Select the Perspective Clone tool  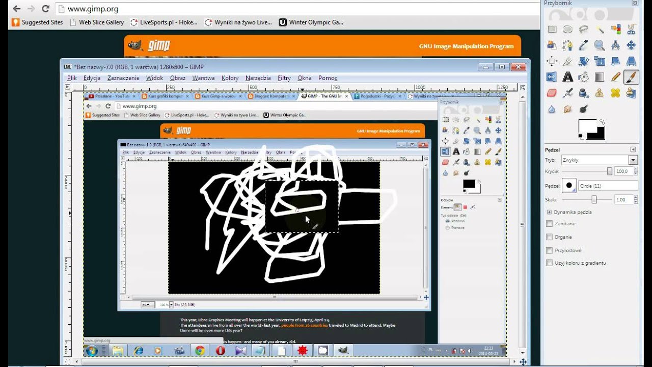coord(631,93)
